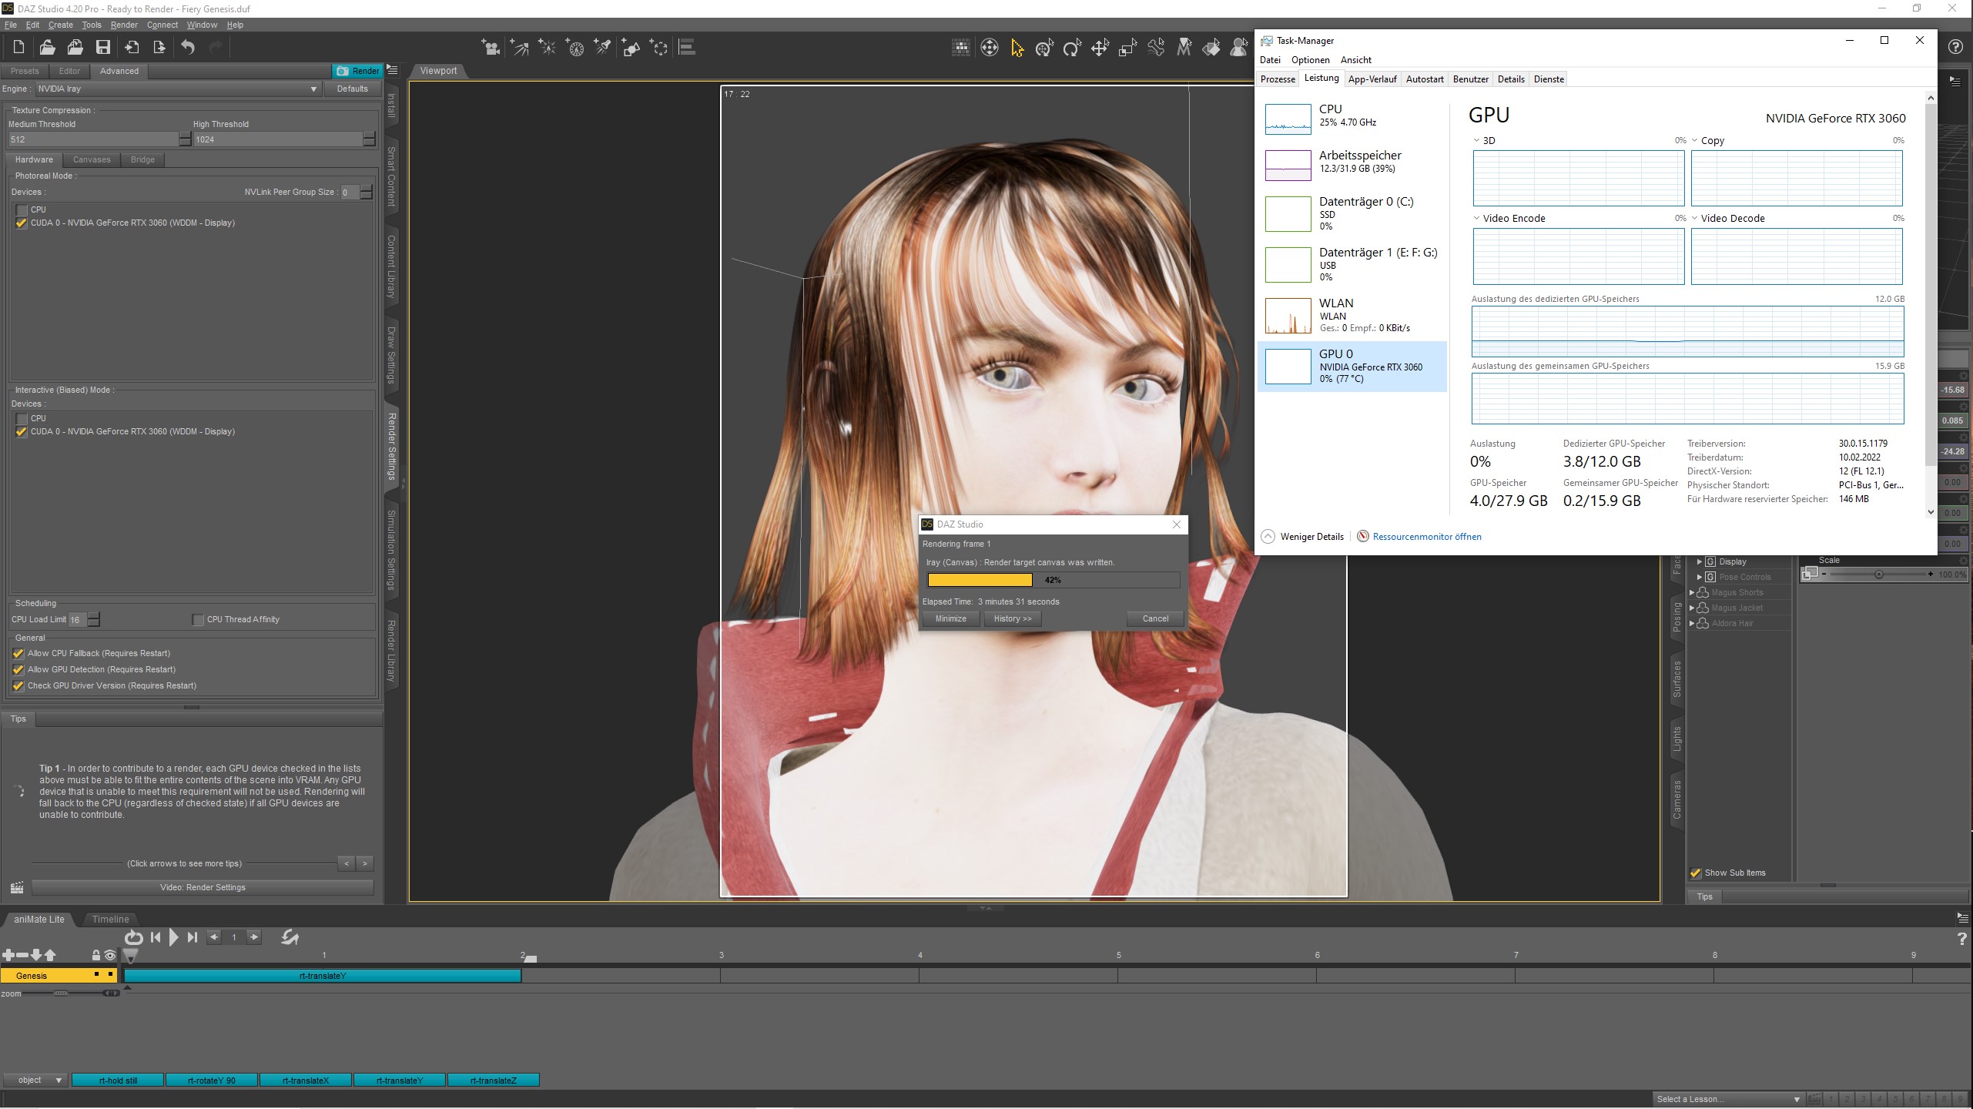The image size is (1973, 1109).
Task: Uncheck Allow CPU Fallback option
Action: coord(18,654)
